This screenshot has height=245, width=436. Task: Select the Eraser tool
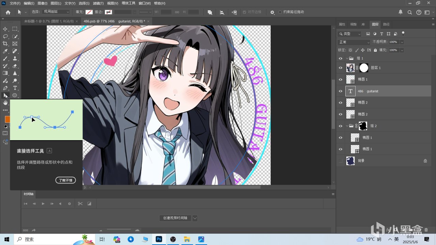pos(15,66)
